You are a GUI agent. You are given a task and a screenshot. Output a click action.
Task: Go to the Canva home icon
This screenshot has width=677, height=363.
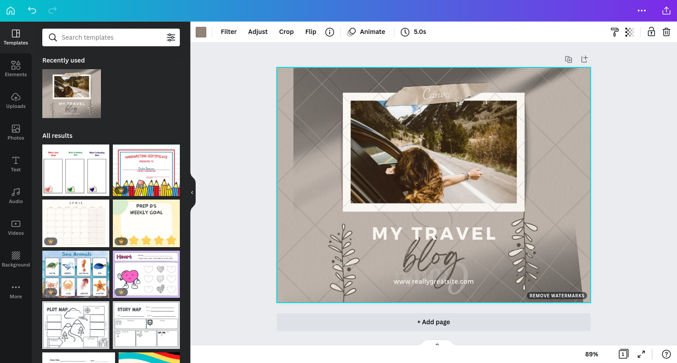[11, 11]
